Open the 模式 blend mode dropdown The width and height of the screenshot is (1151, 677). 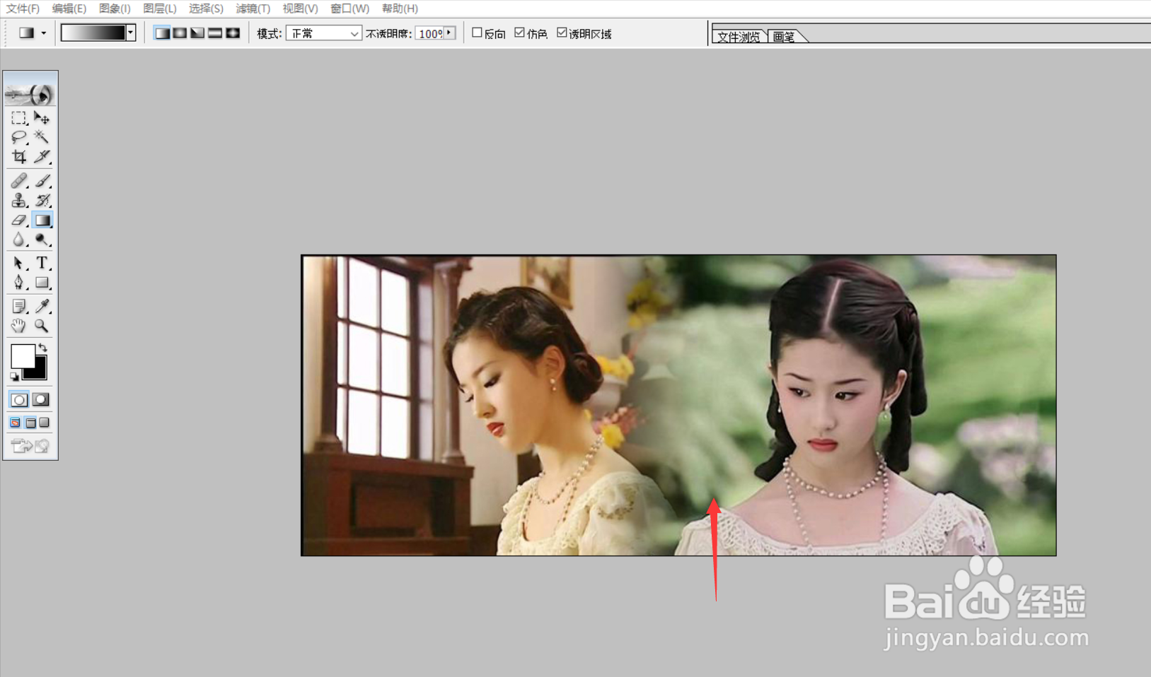coord(324,33)
